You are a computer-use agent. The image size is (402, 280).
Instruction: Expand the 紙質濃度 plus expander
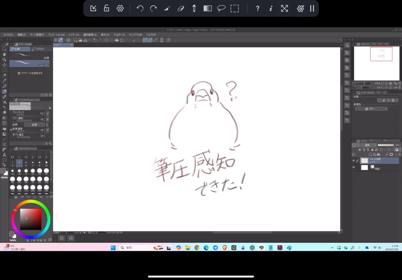coord(11,130)
